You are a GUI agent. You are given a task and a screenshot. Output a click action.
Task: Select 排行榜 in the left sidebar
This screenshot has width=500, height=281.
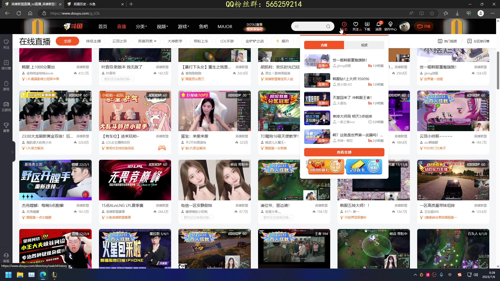(x=6, y=65)
